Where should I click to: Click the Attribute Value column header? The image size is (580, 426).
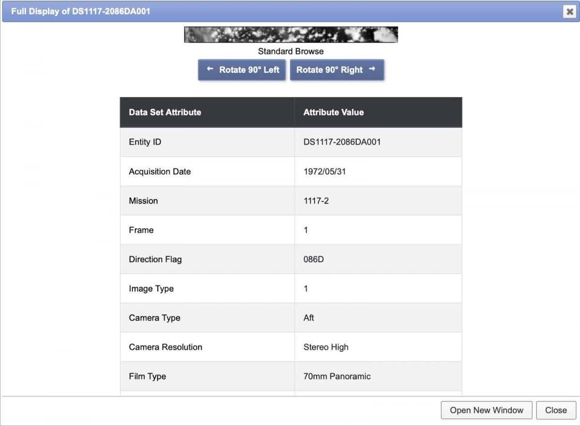(x=333, y=112)
